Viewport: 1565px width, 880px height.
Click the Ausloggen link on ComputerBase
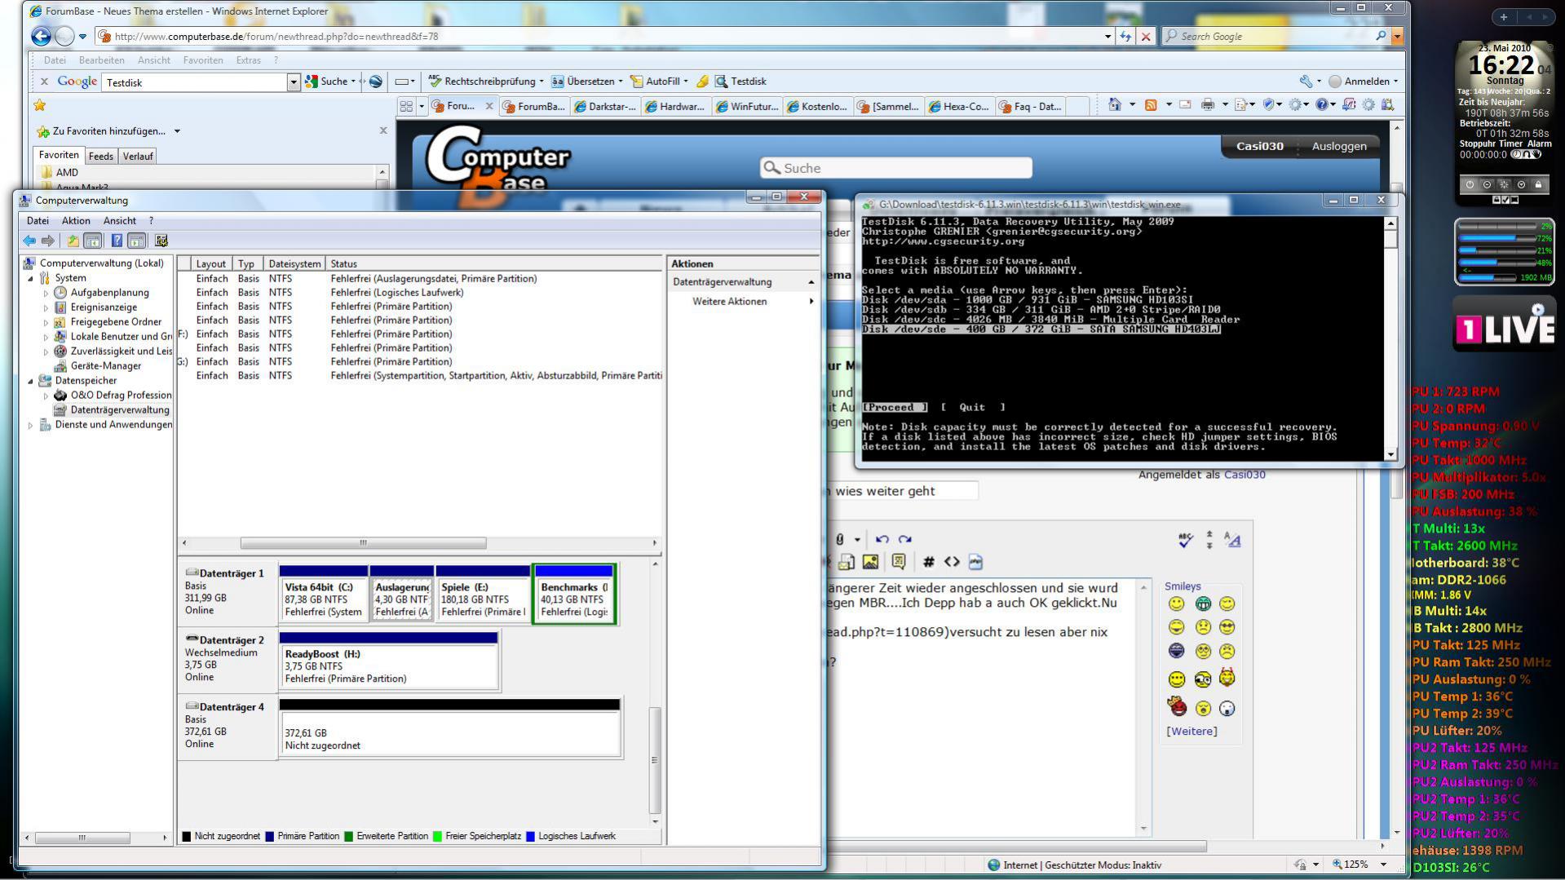(x=1339, y=146)
